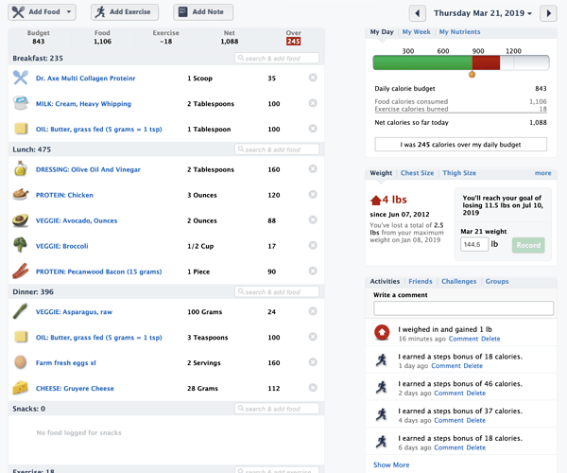Viewport: 567px width, 473px height.
Task: Record the Mar 21 weight
Action: tap(528, 245)
